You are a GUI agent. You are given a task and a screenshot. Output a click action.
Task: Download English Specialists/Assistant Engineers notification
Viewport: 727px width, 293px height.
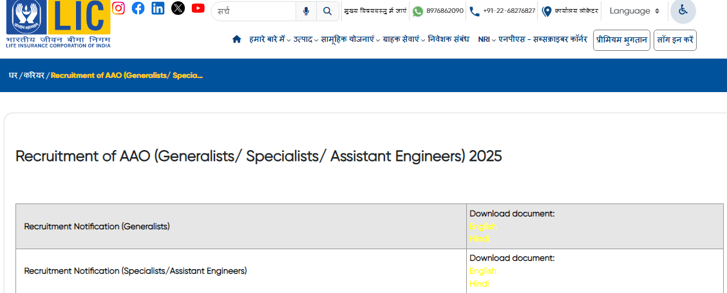click(483, 270)
